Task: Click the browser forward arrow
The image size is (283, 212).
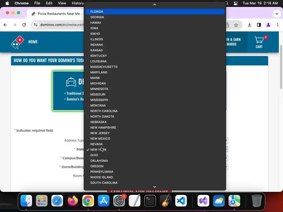Action: pos(15,25)
